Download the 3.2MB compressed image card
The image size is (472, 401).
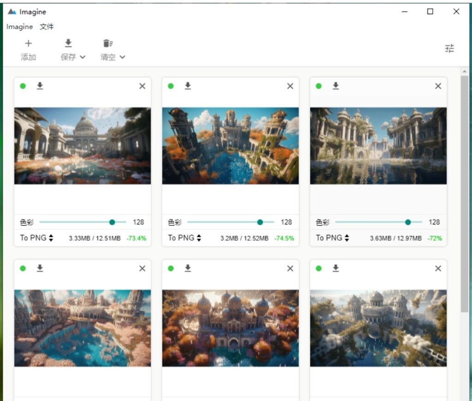click(x=188, y=86)
